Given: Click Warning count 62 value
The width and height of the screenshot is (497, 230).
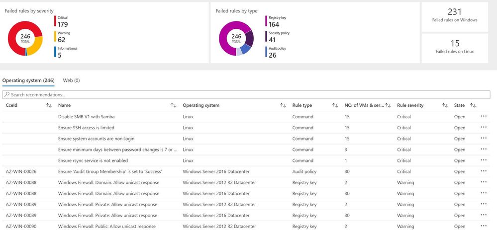Looking at the screenshot, I should pyautogui.click(x=61, y=40).
